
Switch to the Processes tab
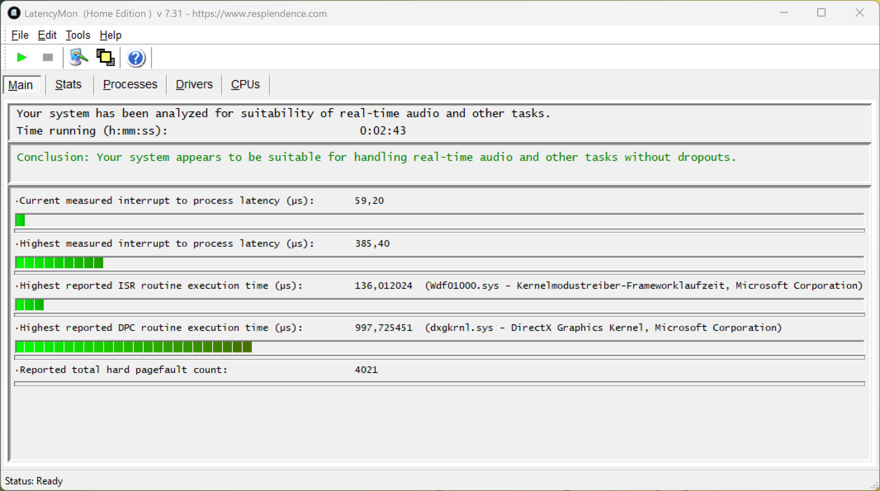point(130,84)
